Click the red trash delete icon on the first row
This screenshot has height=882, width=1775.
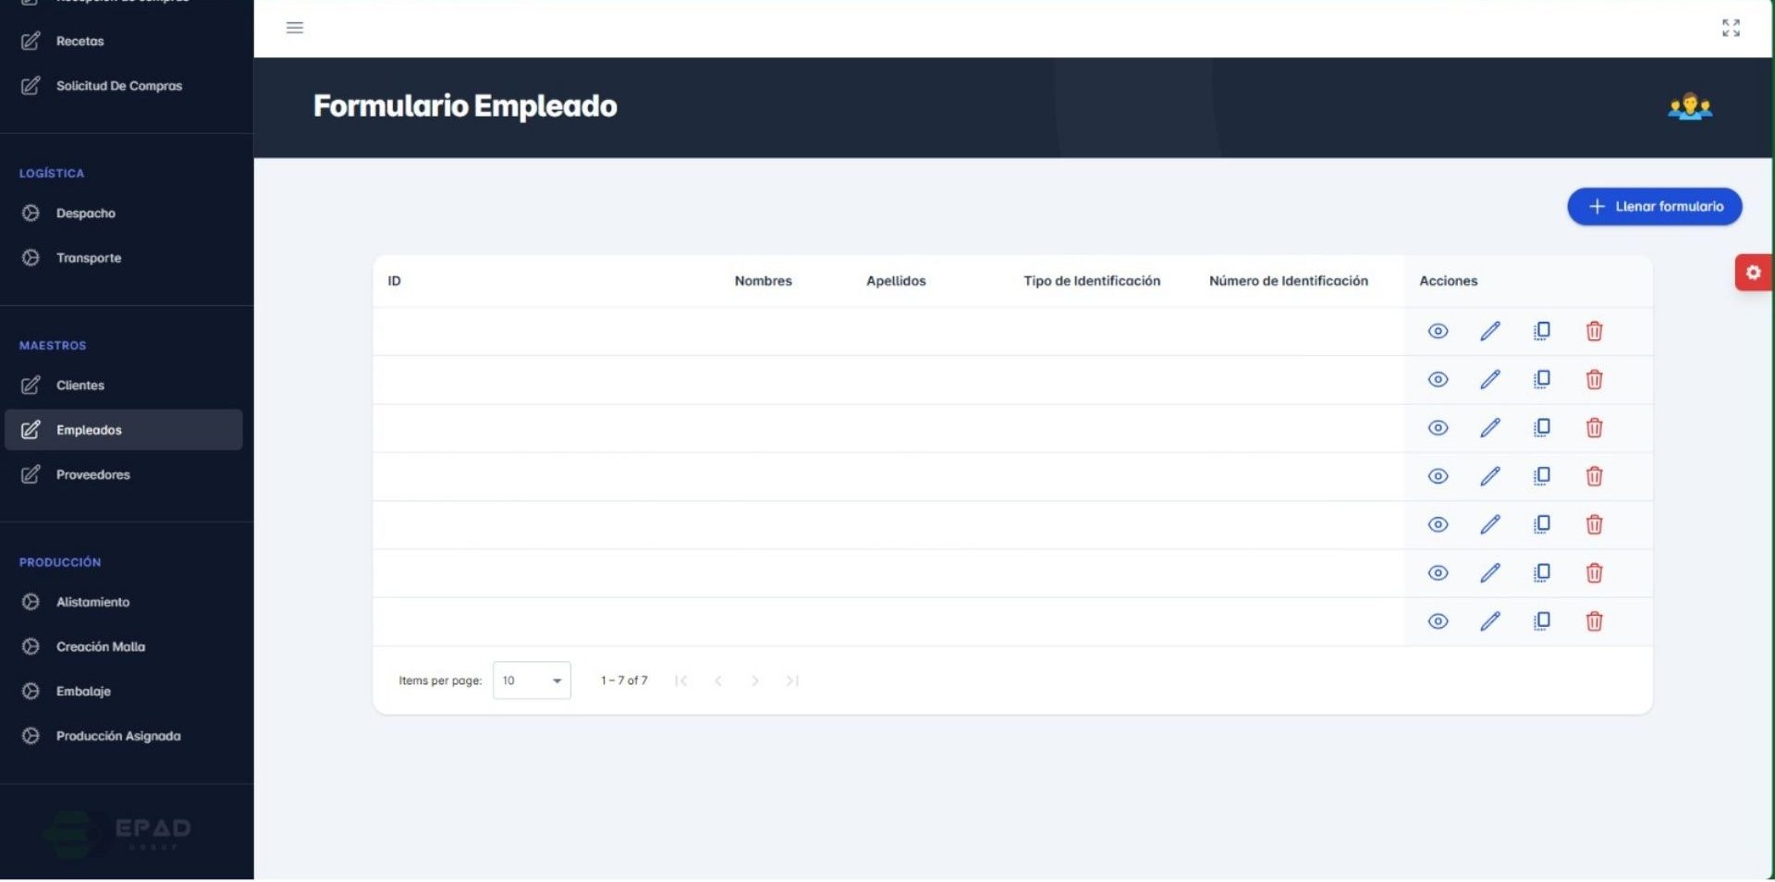tap(1594, 330)
